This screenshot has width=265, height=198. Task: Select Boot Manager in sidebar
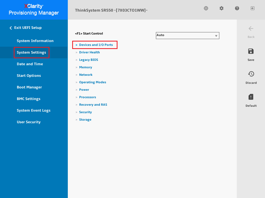click(x=29, y=87)
